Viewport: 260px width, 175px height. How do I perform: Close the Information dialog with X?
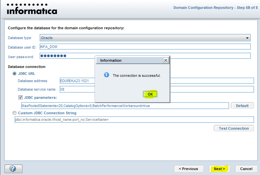(x=166, y=60)
